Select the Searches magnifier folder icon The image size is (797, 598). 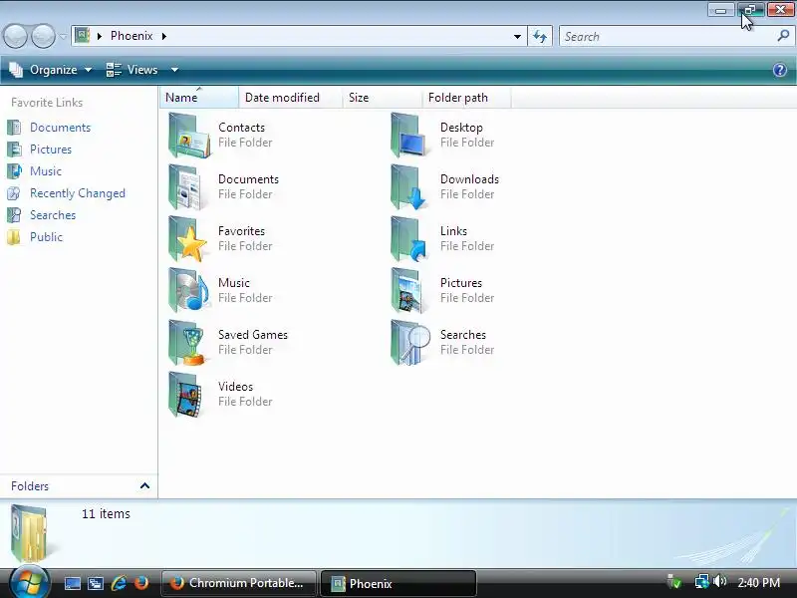pos(410,343)
